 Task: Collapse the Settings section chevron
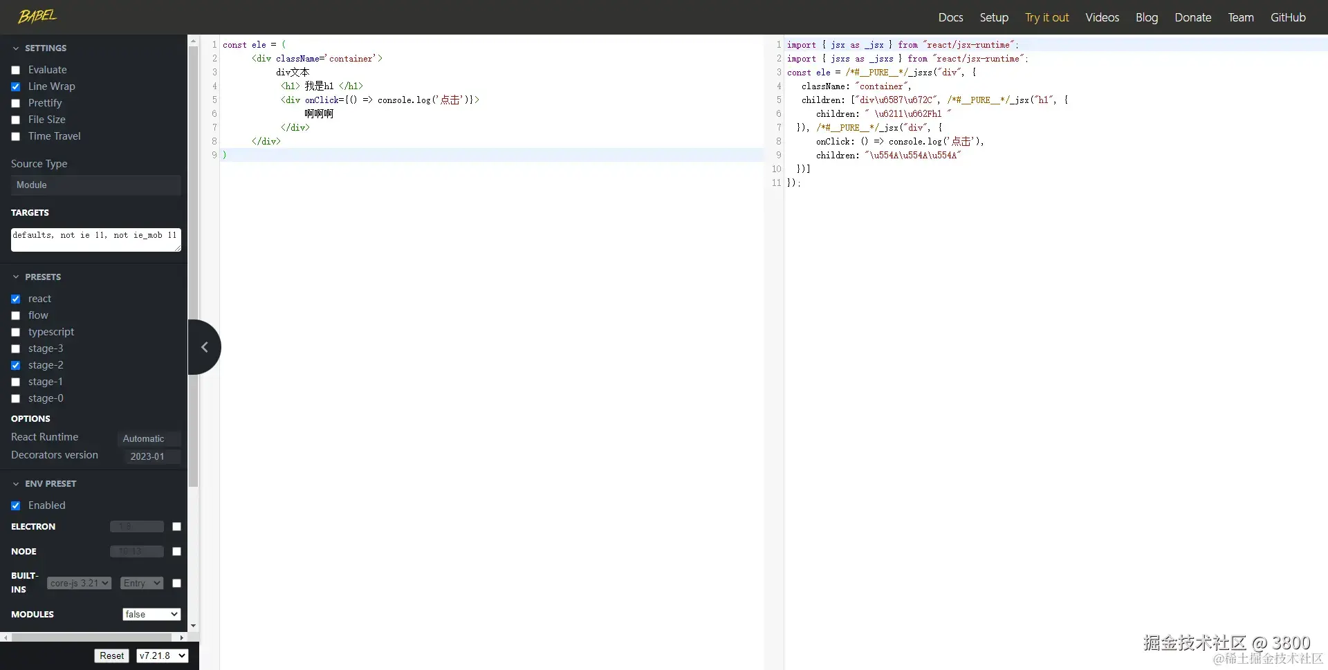16,48
